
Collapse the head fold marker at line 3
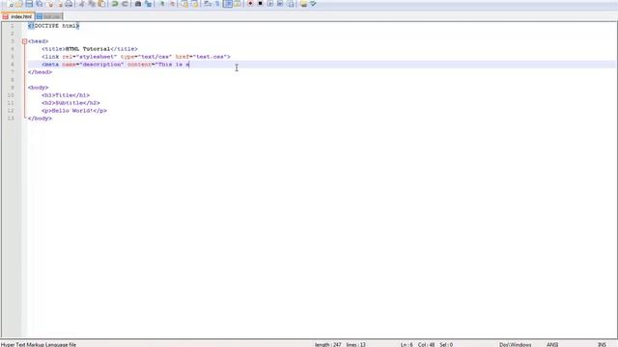pyautogui.click(x=24, y=41)
